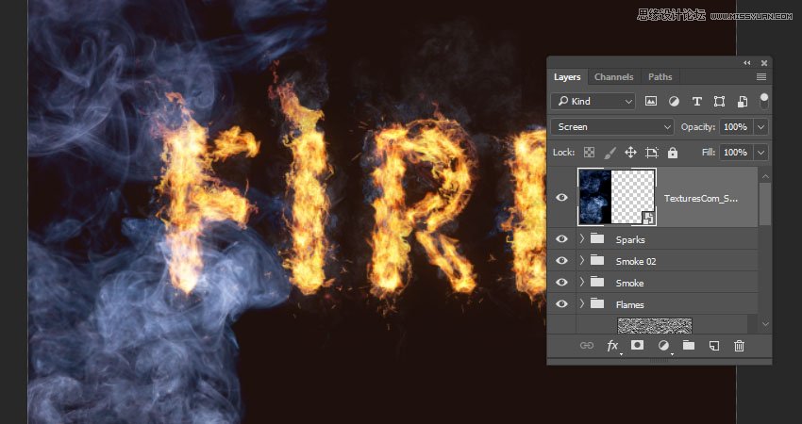Click the type layer filter icon

697,101
